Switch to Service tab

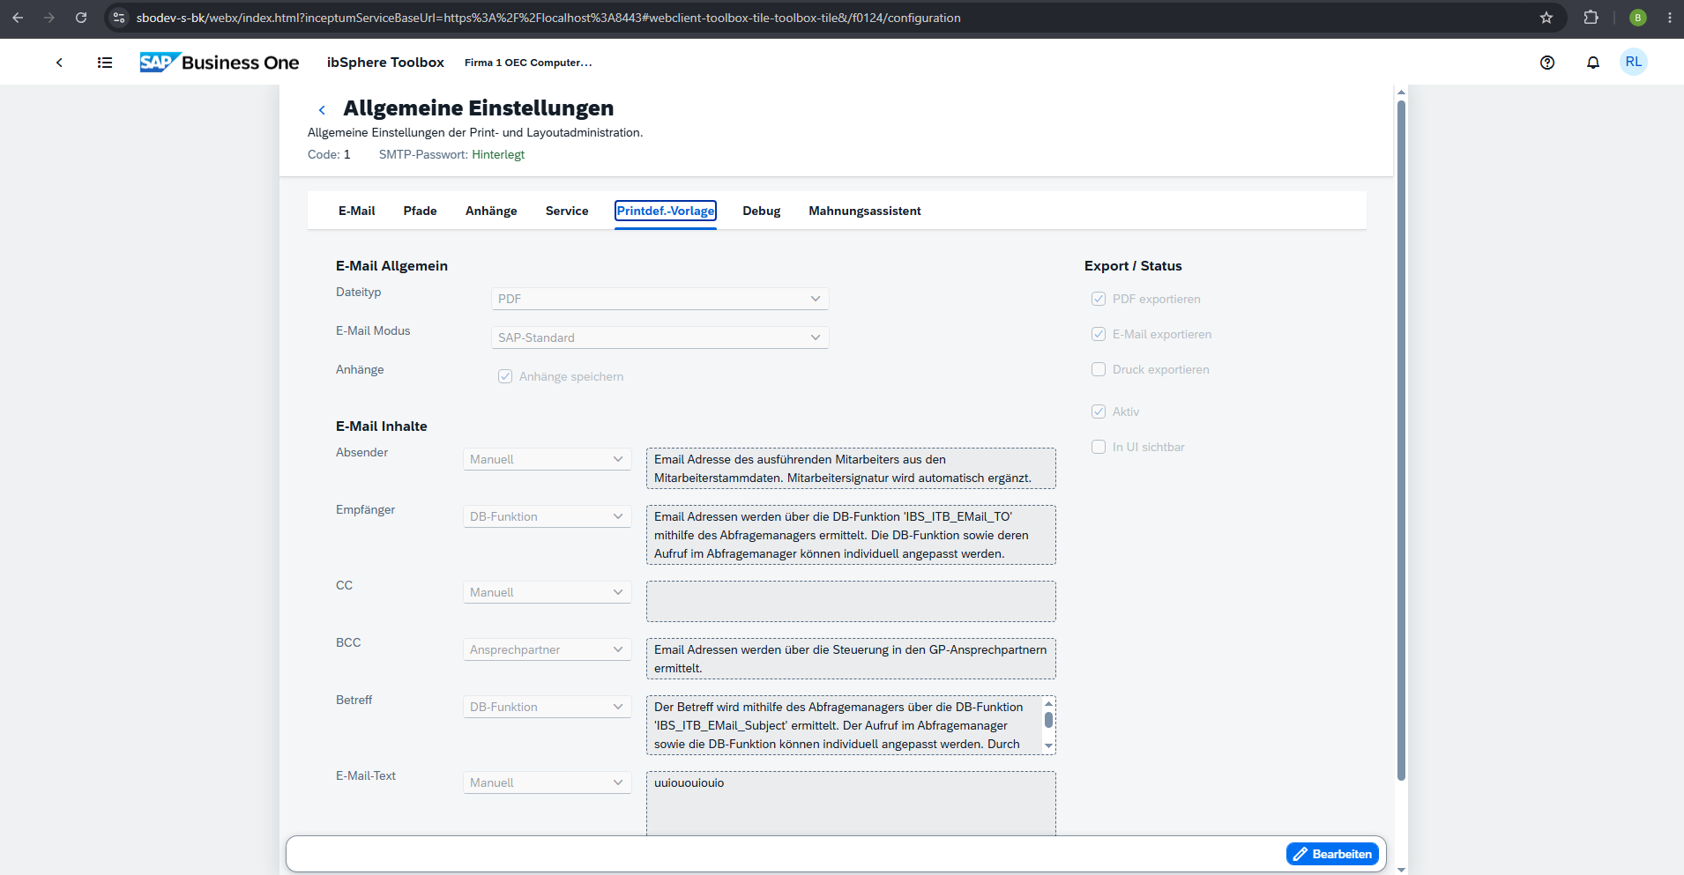(567, 211)
